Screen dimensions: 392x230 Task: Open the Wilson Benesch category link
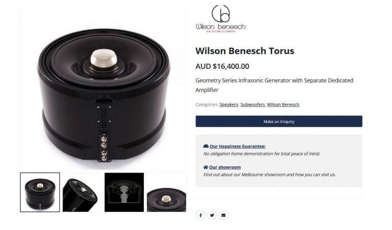(x=283, y=104)
